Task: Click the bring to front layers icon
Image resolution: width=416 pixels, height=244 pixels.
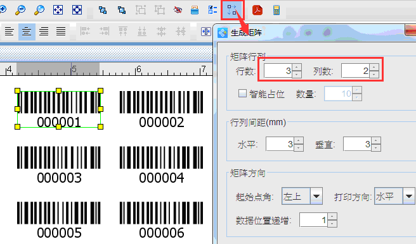Action: tap(103, 10)
